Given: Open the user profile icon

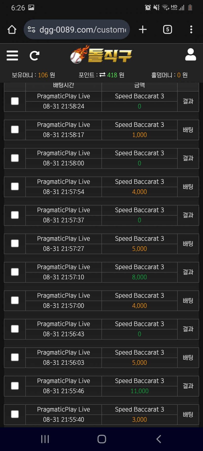Looking at the screenshot, I should (x=191, y=55).
